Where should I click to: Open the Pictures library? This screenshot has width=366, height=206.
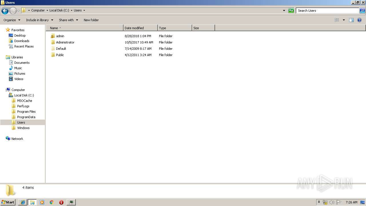click(x=20, y=74)
